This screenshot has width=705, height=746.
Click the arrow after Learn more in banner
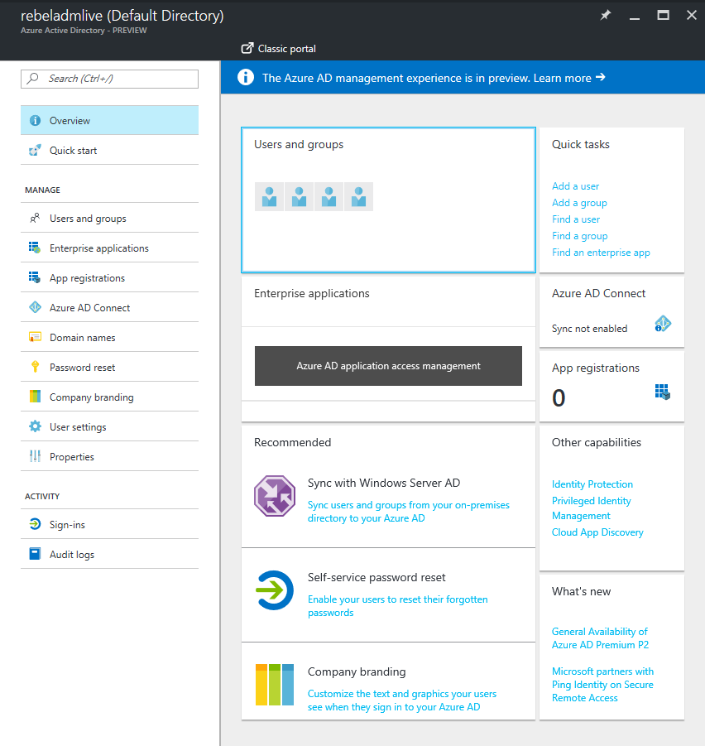(x=601, y=77)
